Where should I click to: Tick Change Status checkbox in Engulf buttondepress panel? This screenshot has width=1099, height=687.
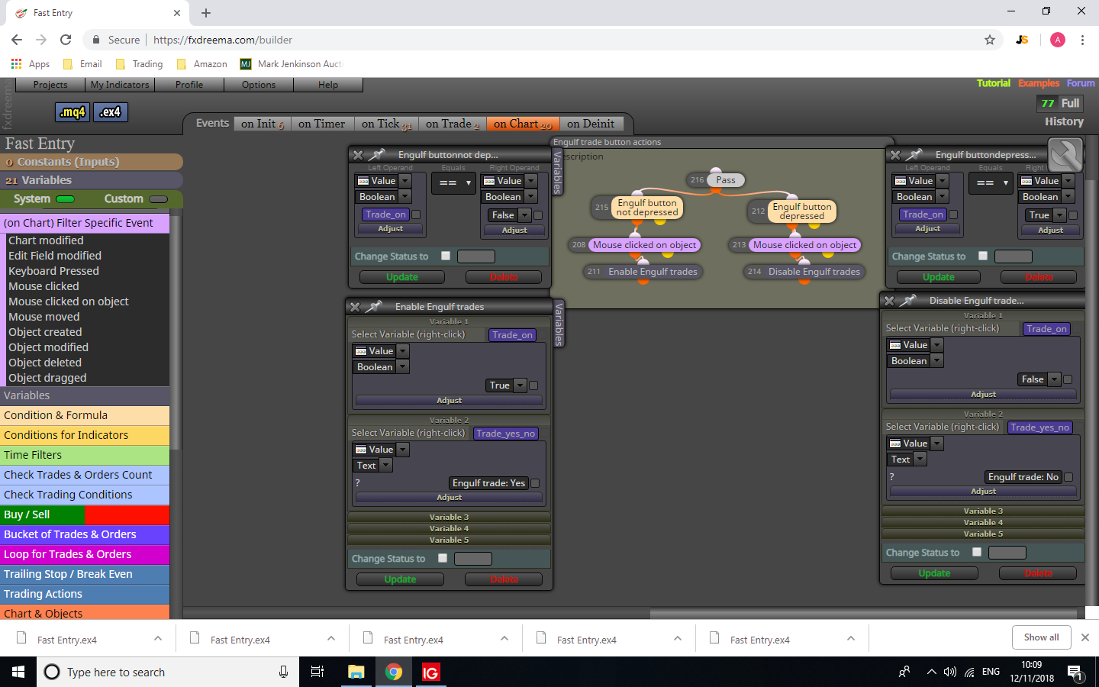coord(983,256)
